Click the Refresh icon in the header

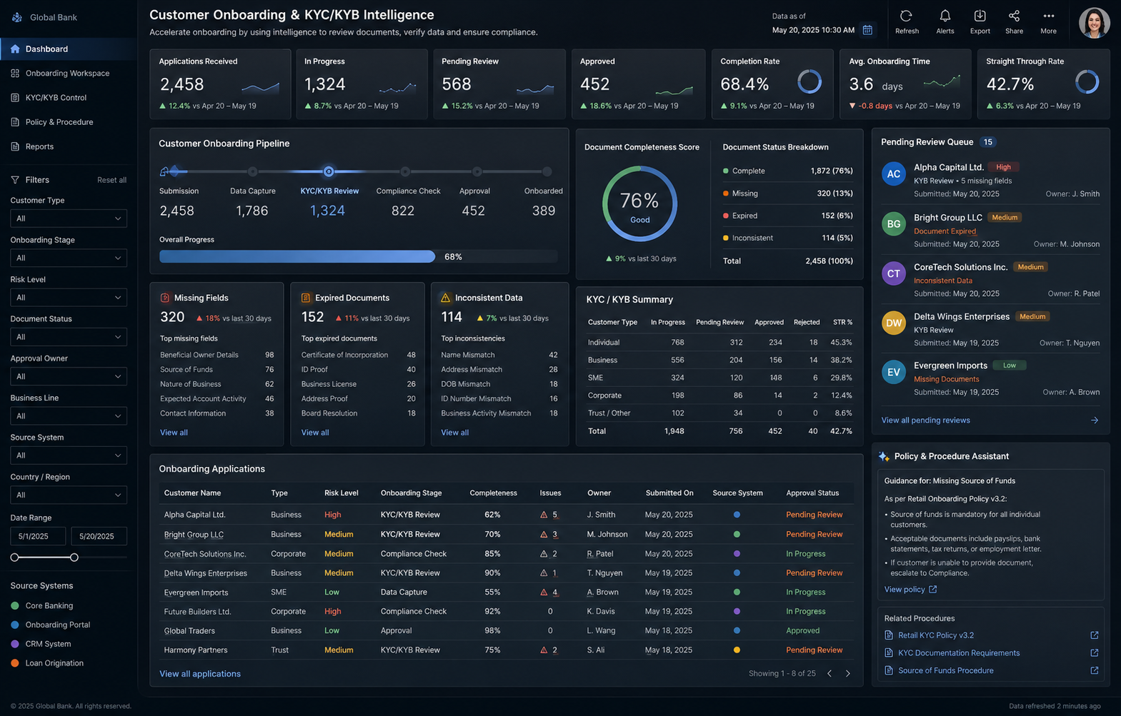tap(906, 16)
